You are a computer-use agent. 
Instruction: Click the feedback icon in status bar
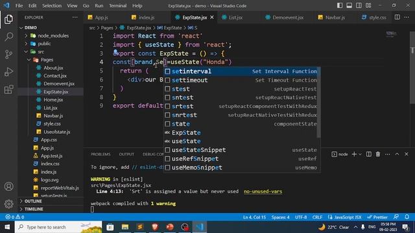396,217
